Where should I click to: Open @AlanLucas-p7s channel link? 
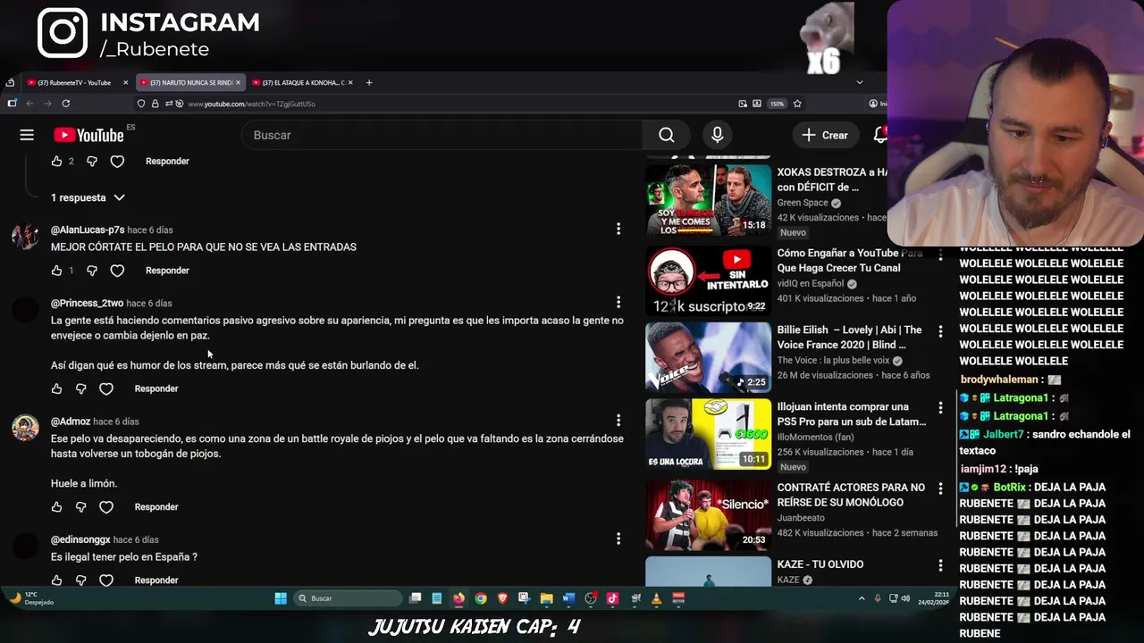coord(88,230)
